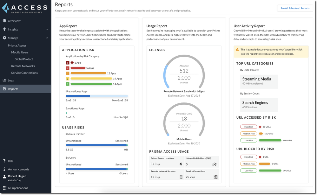Click the Manage gear icon
This screenshot has height=195, width=317.
[4, 38]
